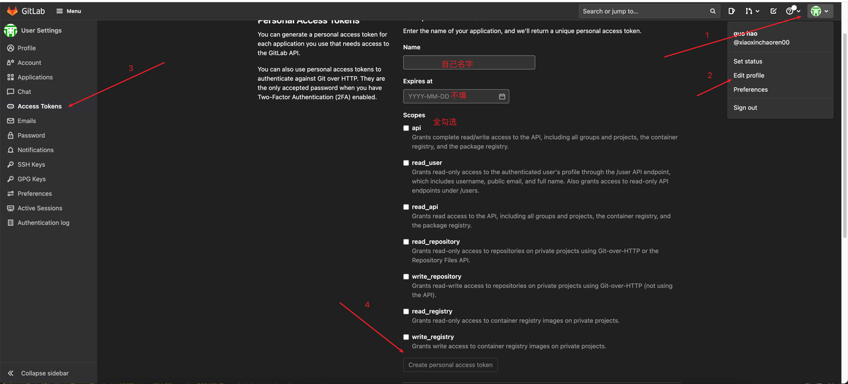Click the Preferences sliders icon
The image size is (848, 384).
pos(11,194)
